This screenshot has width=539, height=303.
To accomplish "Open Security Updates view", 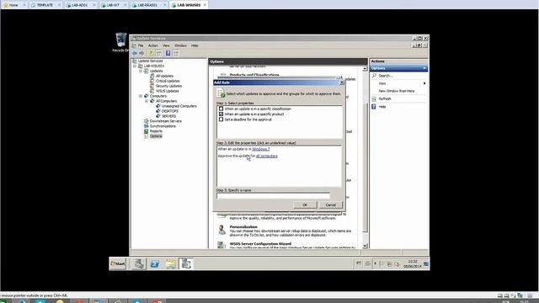I will click(168, 86).
